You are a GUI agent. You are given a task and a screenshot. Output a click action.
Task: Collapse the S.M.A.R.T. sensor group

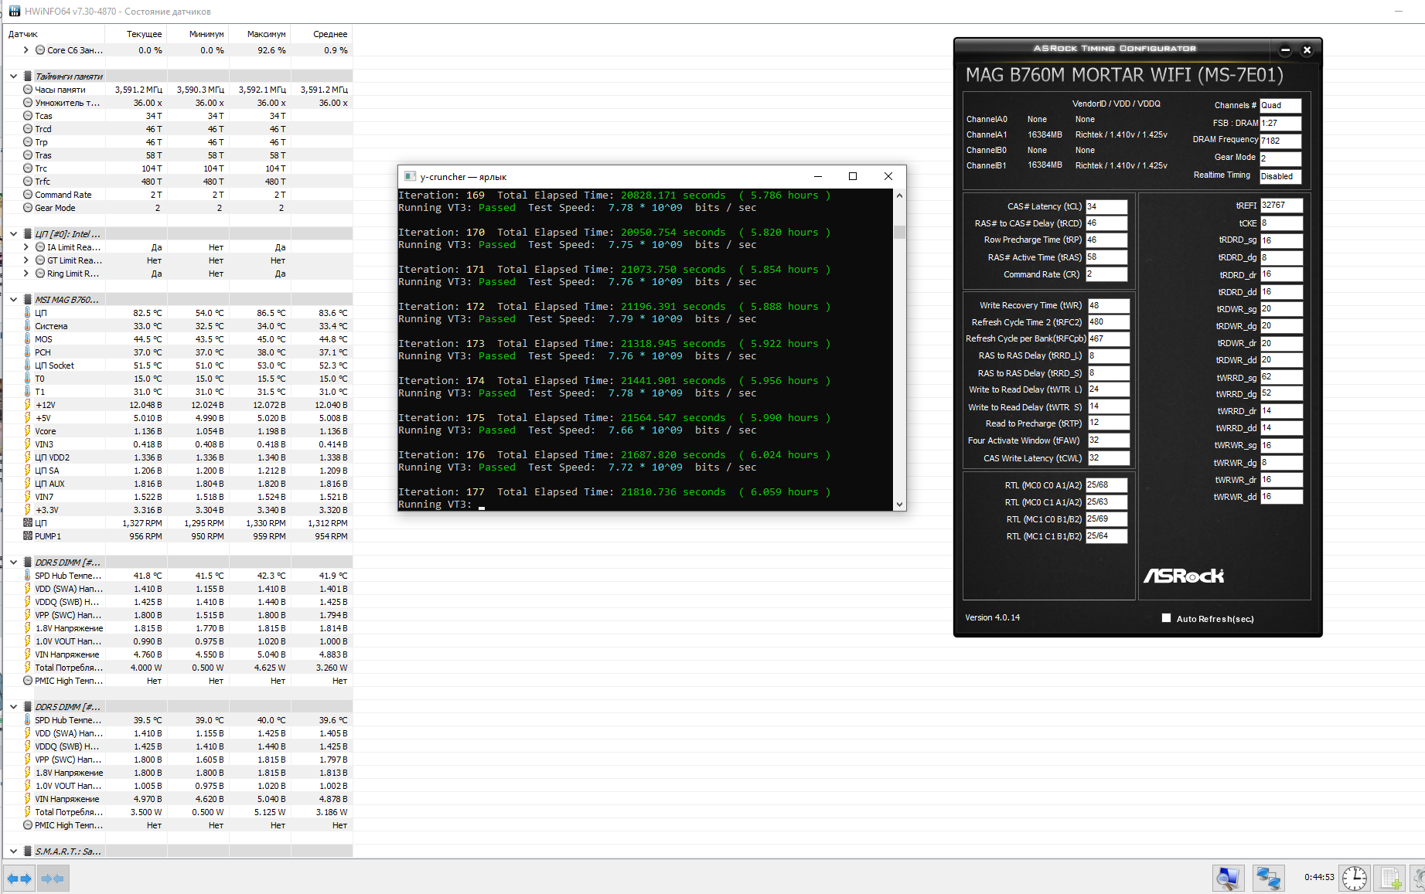pyautogui.click(x=14, y=852)
